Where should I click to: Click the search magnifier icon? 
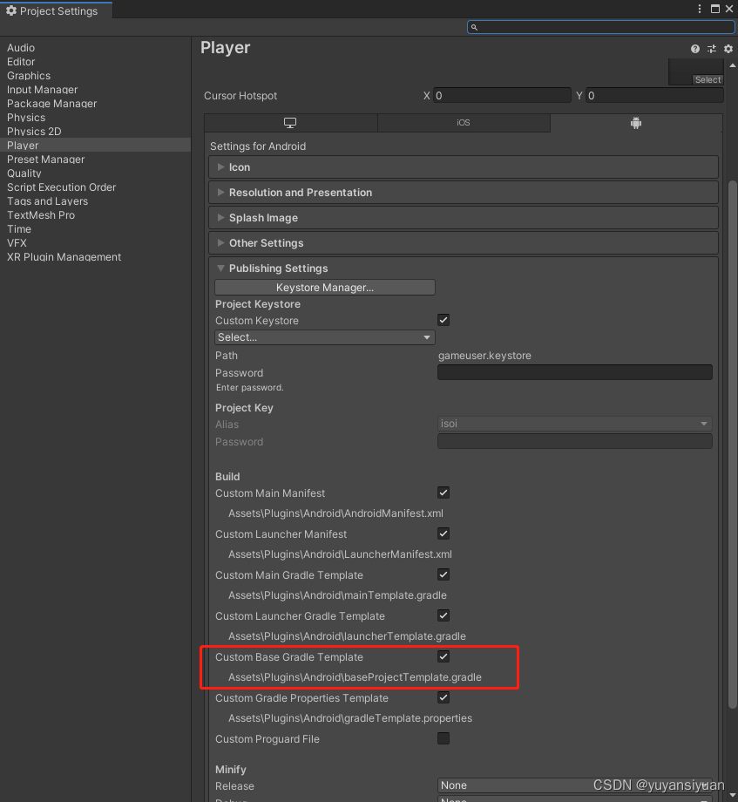(x=475, y=27)
